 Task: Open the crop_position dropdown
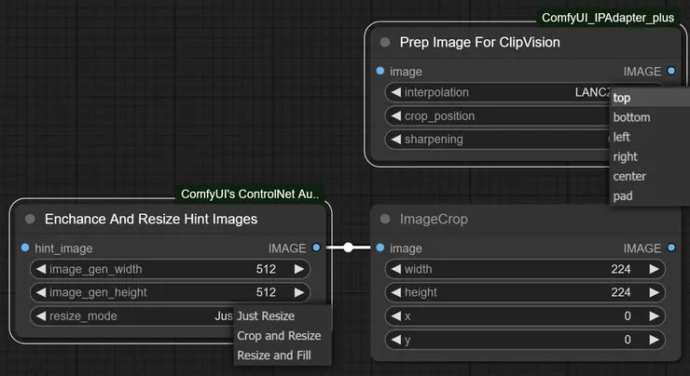coord(494,116)
